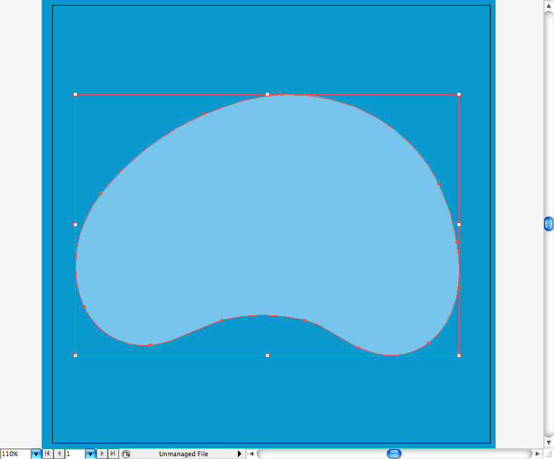
Task: Click the vertical scrollbar thumb
Action: point(548,224)
